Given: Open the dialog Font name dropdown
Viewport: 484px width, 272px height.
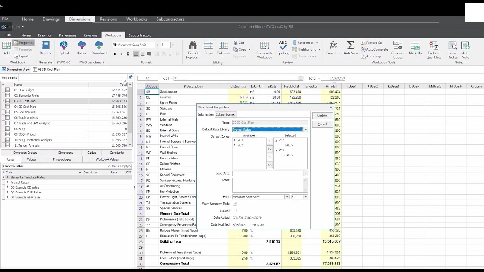Looking at the screenshot, I should point(287,197).
